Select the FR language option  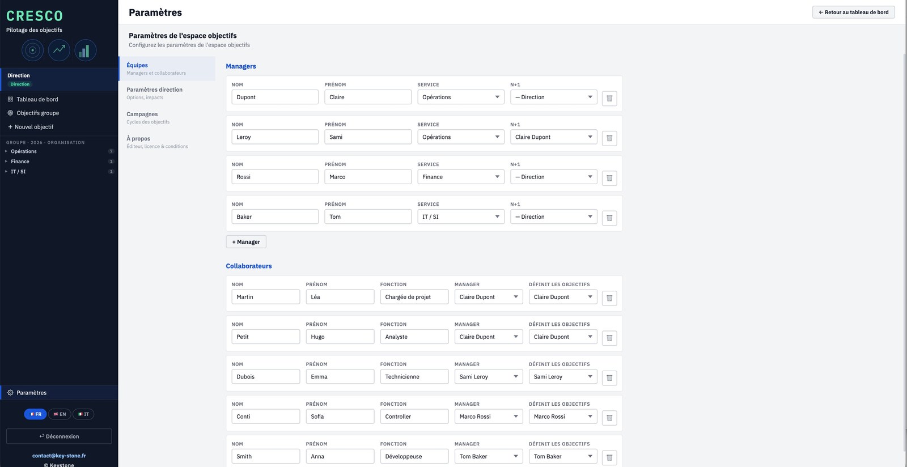35,414
